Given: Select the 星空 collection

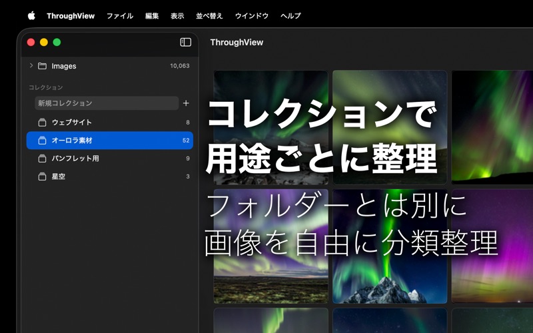Looking at the screenshot, I should 110,176.
